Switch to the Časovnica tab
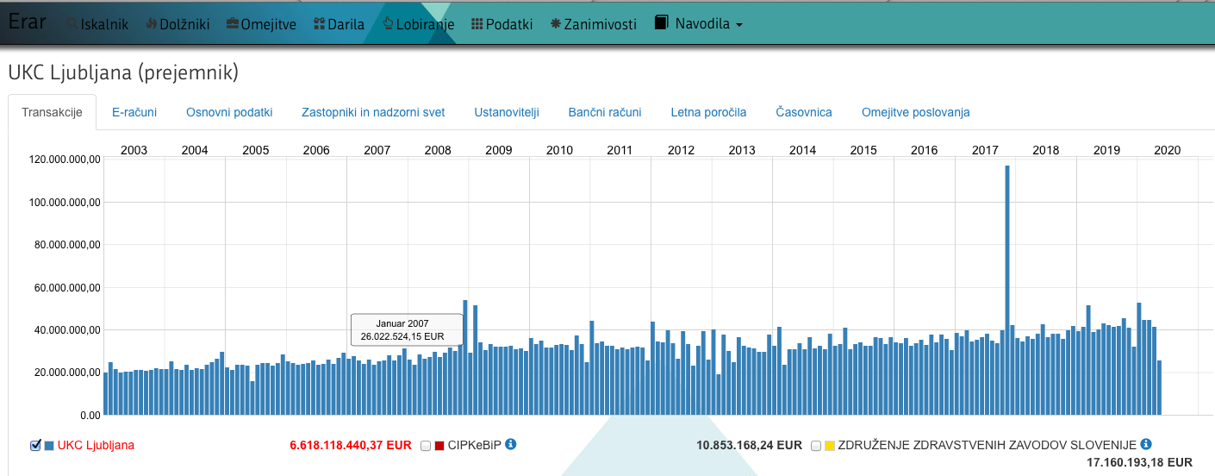1215x476 pixels. pyautogui.click(x=804, y=112)
